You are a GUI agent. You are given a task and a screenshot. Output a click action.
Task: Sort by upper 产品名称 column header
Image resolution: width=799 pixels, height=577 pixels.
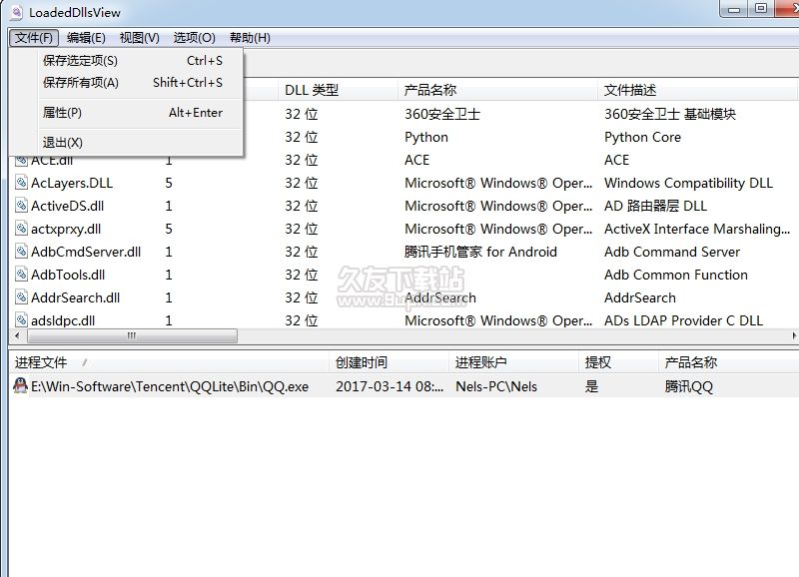[496, 90]
